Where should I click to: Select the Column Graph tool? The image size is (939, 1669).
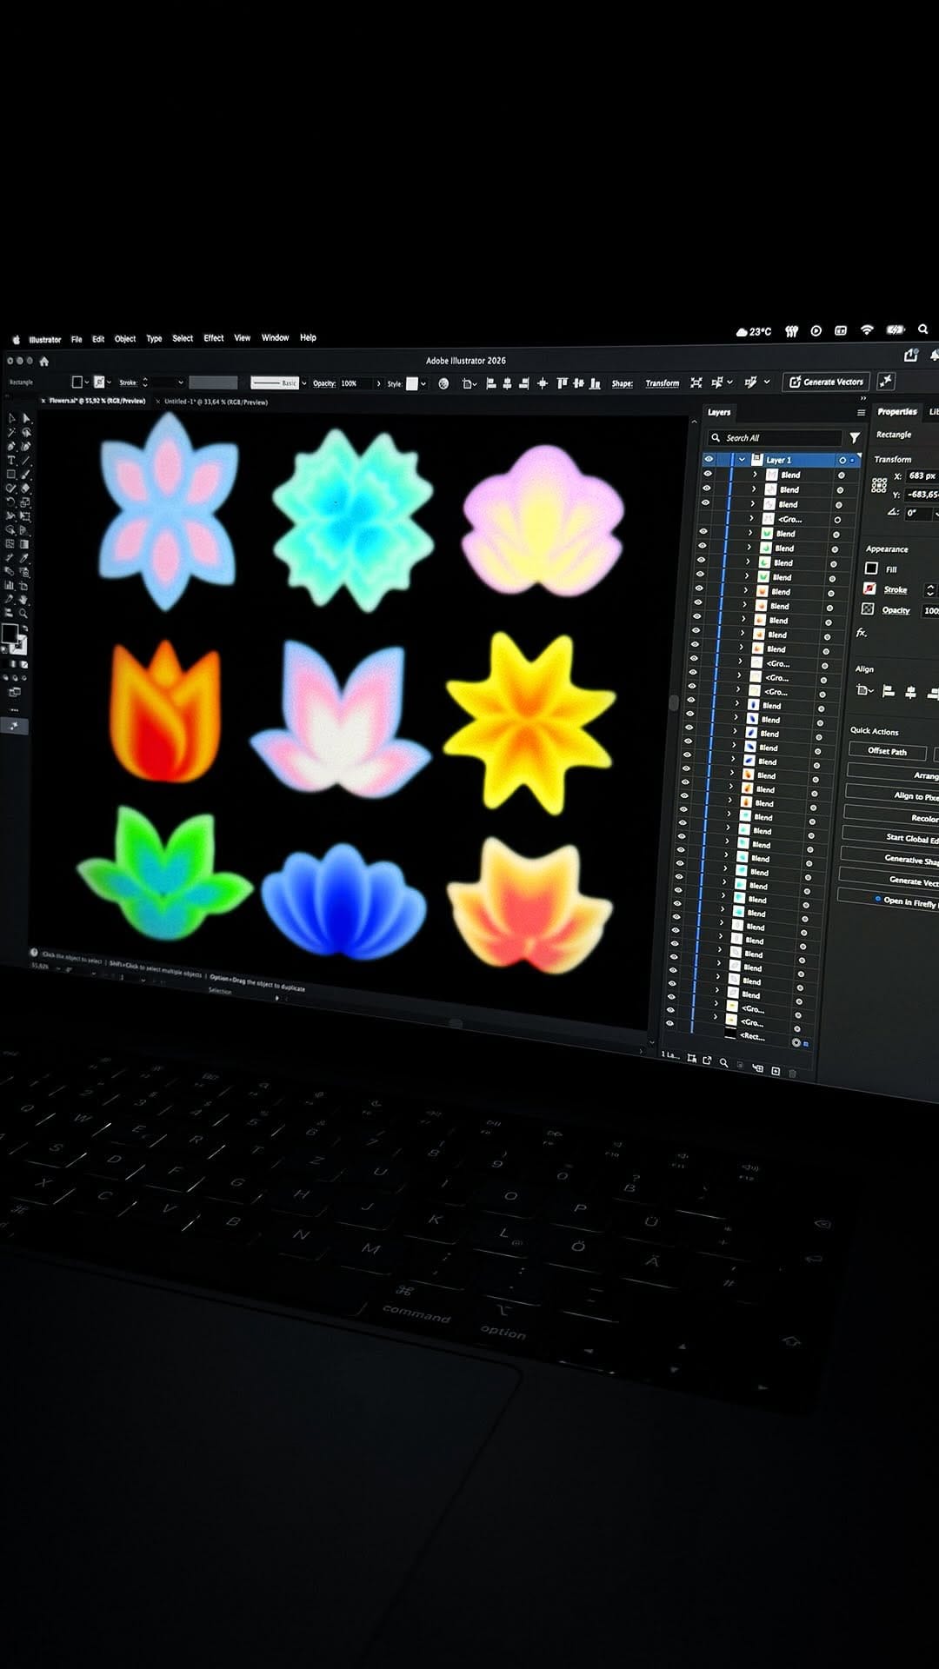pyautogui.click(x=9, y=585)
